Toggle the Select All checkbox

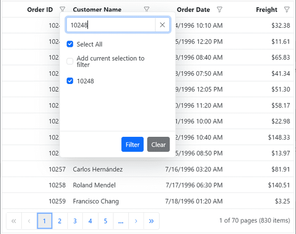pos(70,44)
